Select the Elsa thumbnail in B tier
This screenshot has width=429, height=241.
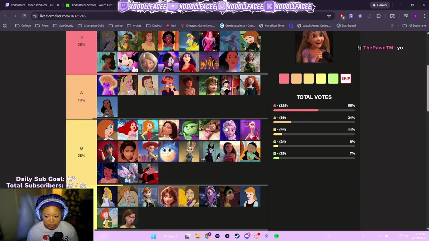[x=230, y=130]
